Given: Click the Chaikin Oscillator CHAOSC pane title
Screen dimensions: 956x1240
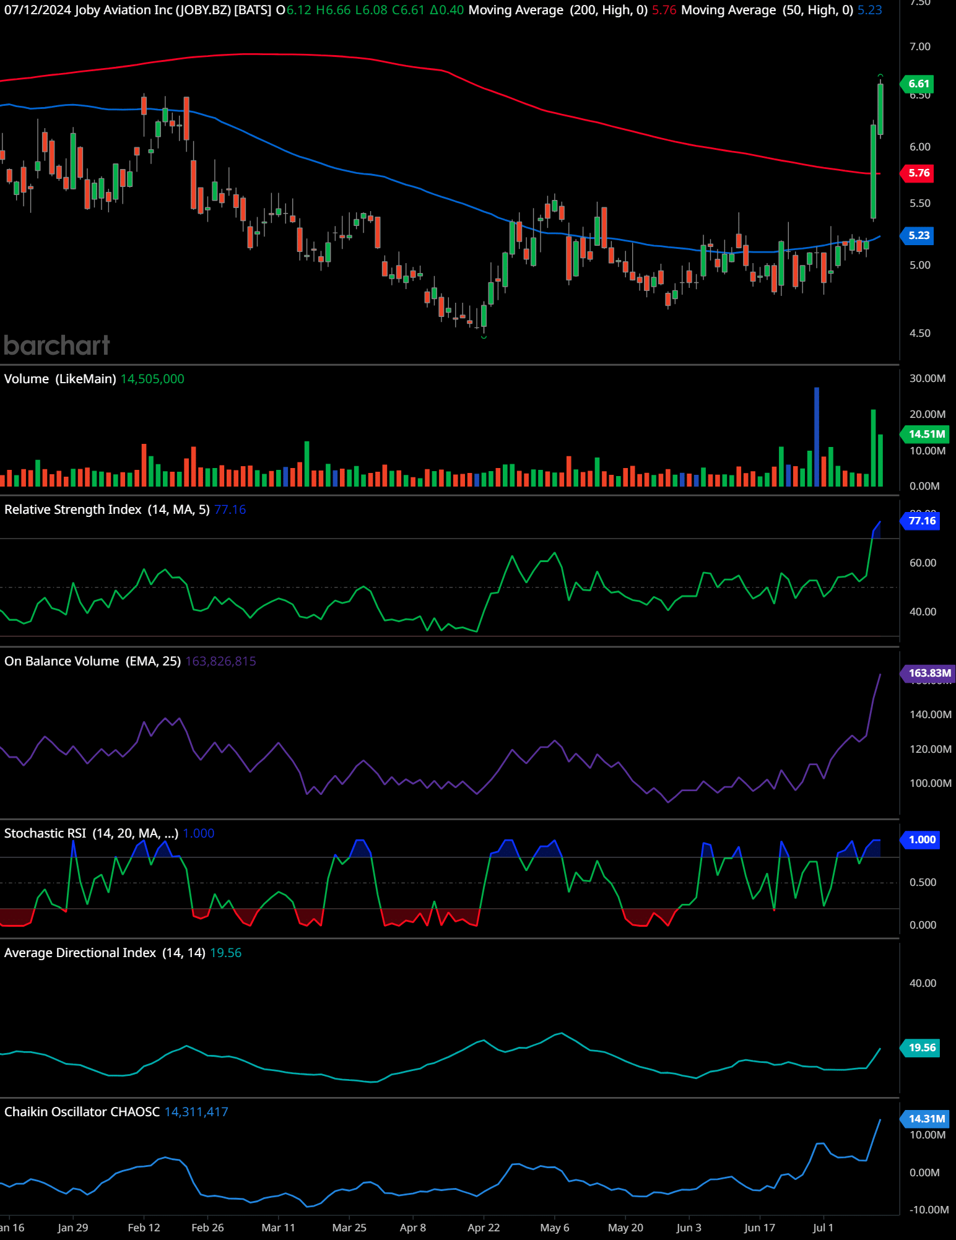Looking at the screenshot, I should click(82, 1112).
